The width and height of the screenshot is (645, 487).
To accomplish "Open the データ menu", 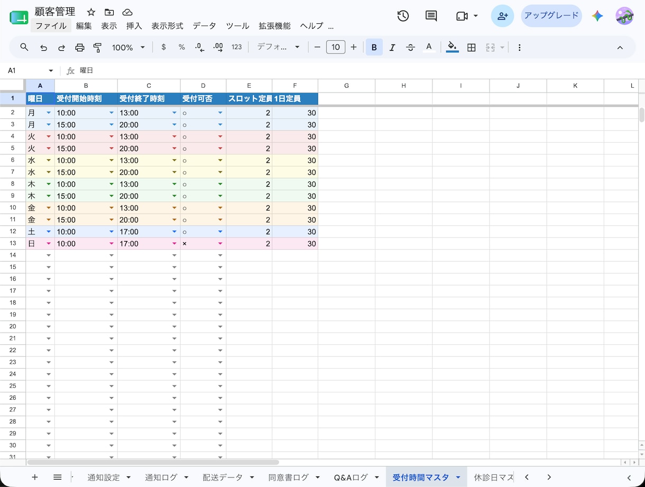I will [x=204, y=25].
